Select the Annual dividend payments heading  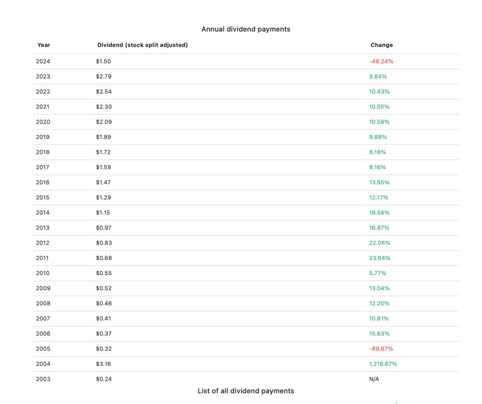(x=246, y=29)
